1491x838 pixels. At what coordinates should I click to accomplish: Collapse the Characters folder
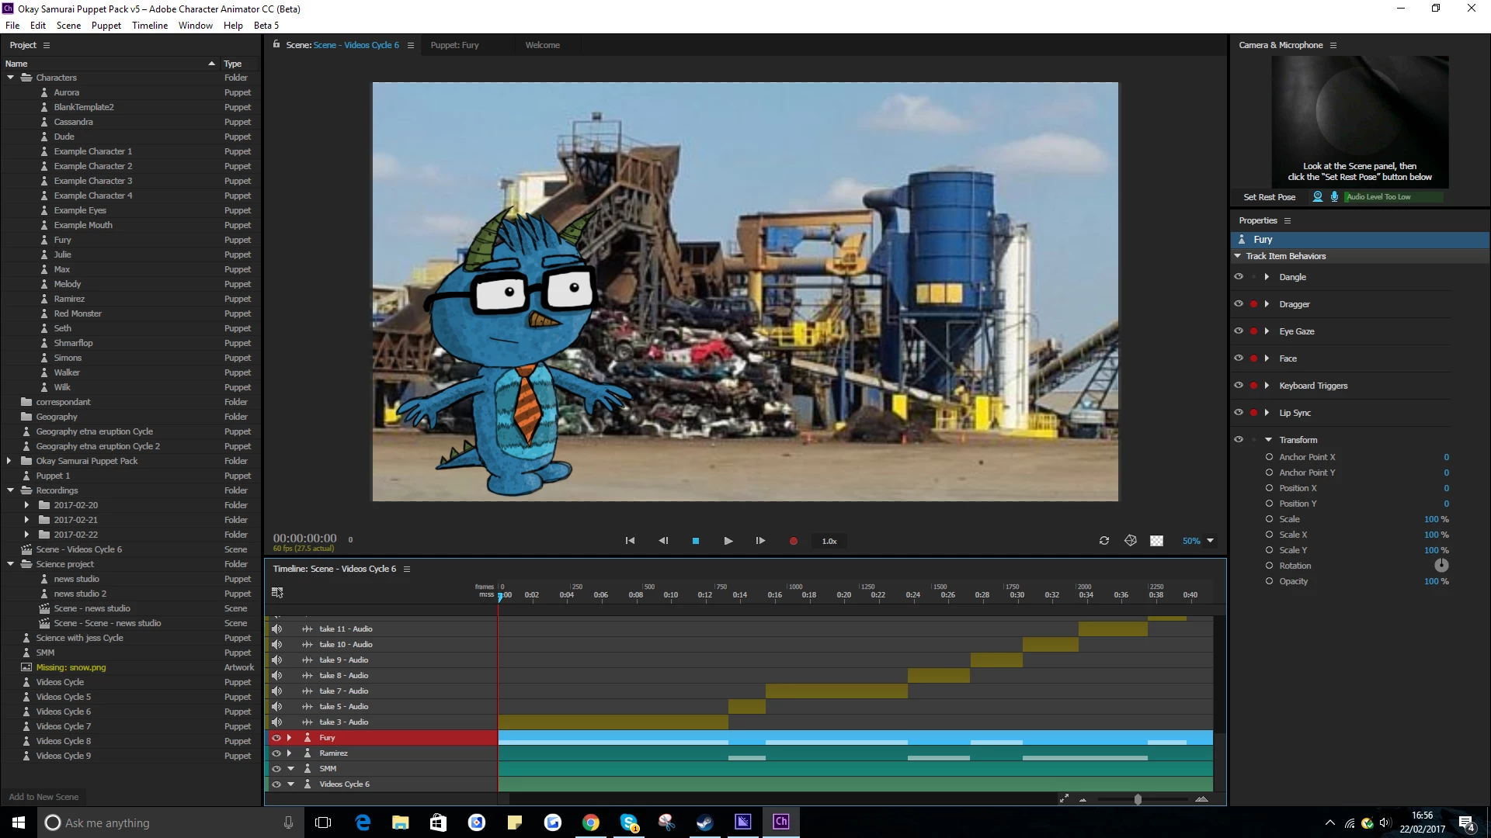click(x=10, y=78)
